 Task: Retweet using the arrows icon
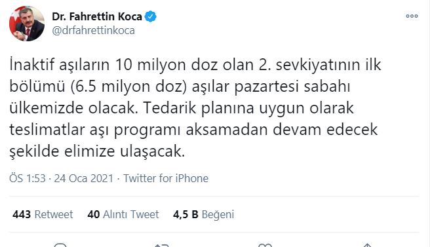click(162, 245)
